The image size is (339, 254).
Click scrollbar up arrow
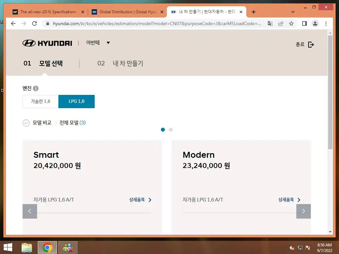coord(330,33)
